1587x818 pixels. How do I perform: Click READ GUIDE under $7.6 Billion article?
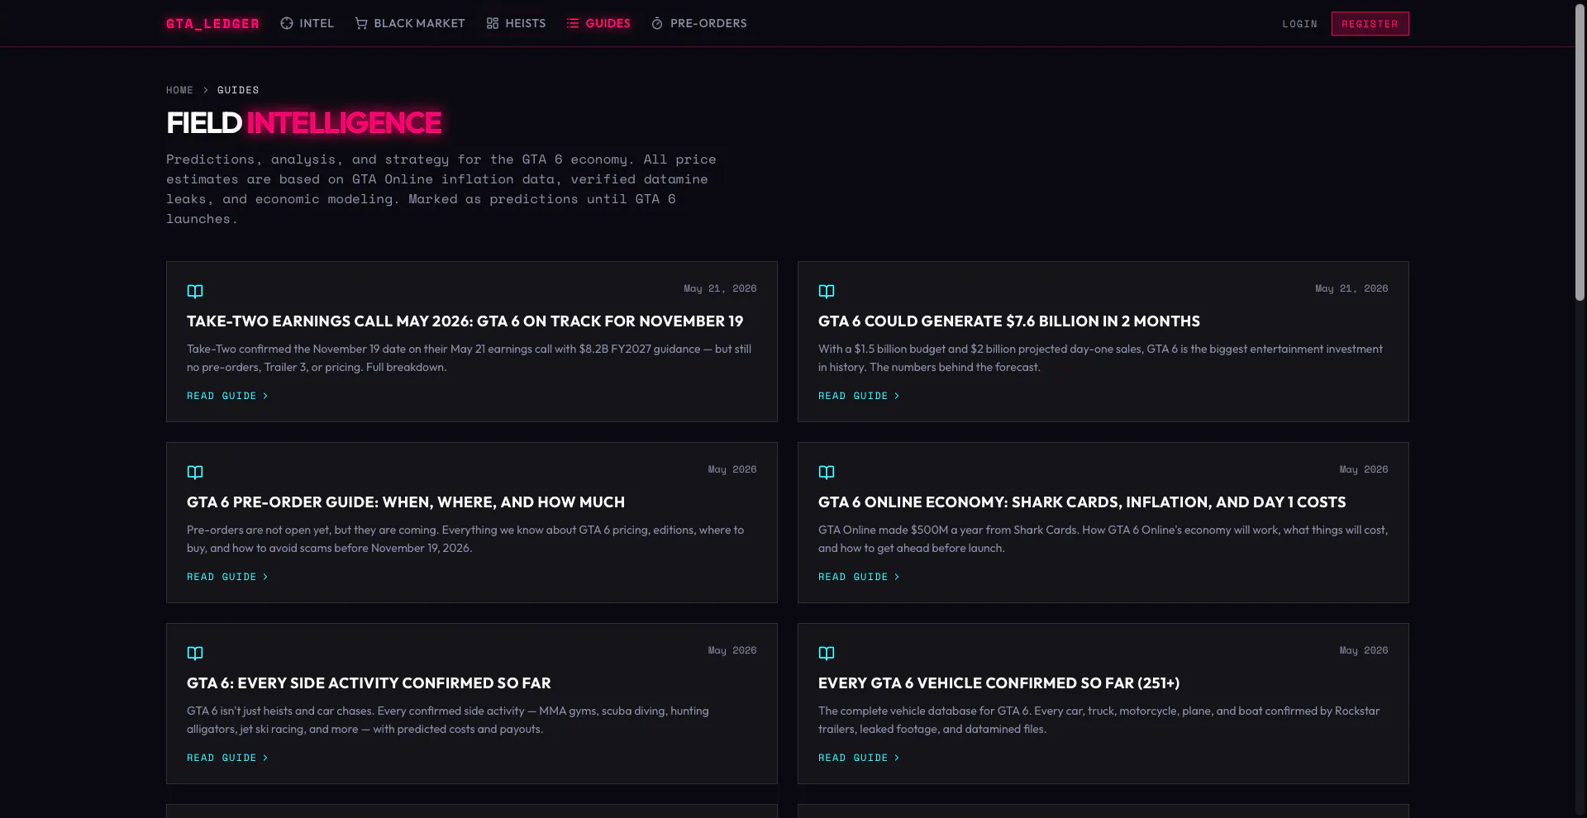pos(859,397)
